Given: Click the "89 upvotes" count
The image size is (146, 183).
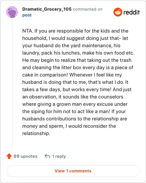Looking at the screenshot, I should pos(26,156).
